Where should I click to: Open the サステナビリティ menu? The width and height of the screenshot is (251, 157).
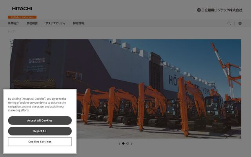click(55, 23)
